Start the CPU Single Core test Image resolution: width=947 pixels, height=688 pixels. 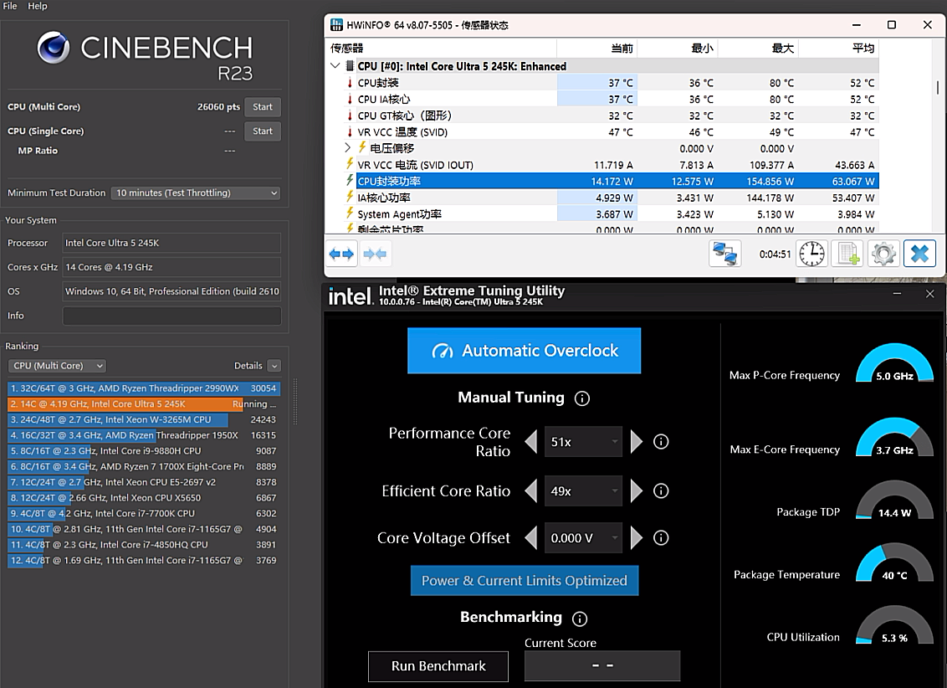click(x=263, y=131)
